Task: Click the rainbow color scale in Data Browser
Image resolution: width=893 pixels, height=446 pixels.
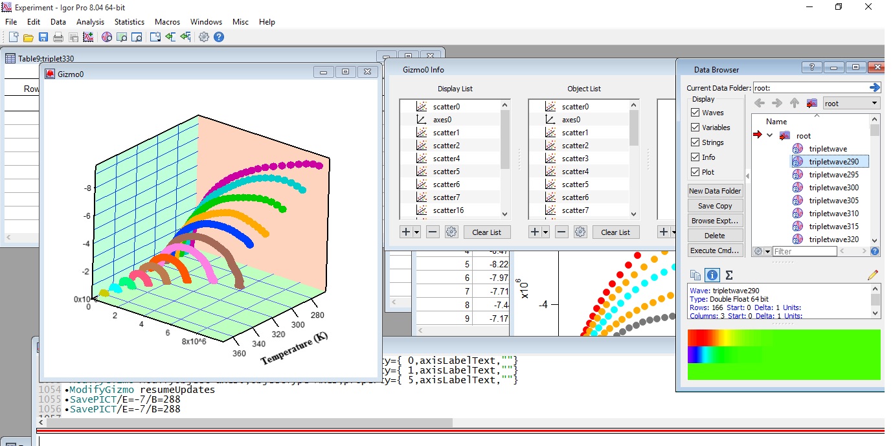Action: click(x=783, y=354)
